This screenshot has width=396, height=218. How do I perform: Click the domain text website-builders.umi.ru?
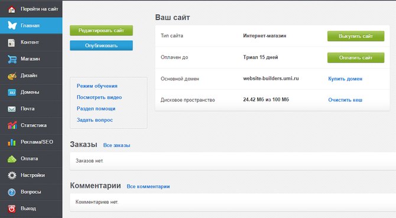[271, 79]
